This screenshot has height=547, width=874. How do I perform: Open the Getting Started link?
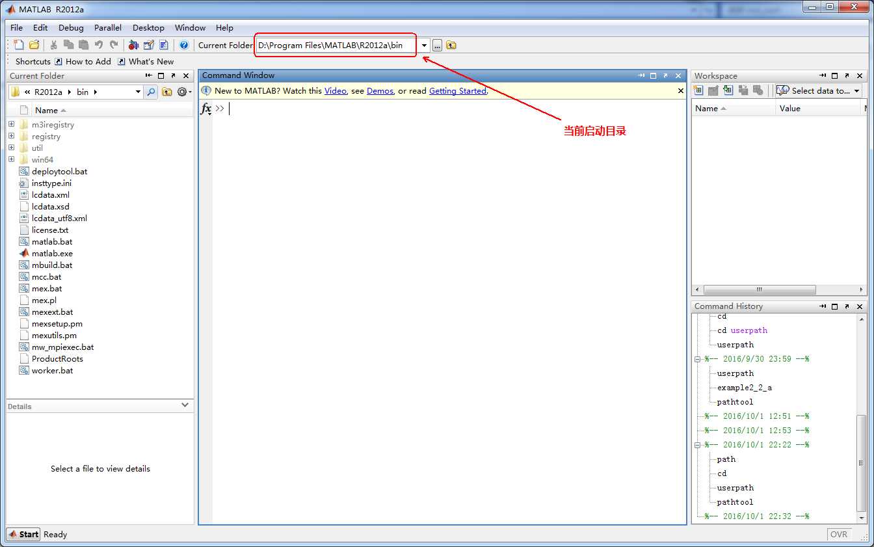(x=458, y=91)
